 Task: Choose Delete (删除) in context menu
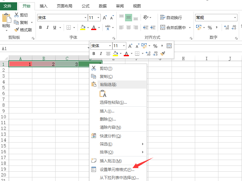(118, 119)
